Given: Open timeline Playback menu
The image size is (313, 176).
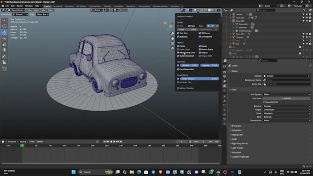Looking at the screenshot, I should coord(13,142).
